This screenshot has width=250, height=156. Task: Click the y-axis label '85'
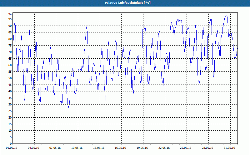coord(10,32)
